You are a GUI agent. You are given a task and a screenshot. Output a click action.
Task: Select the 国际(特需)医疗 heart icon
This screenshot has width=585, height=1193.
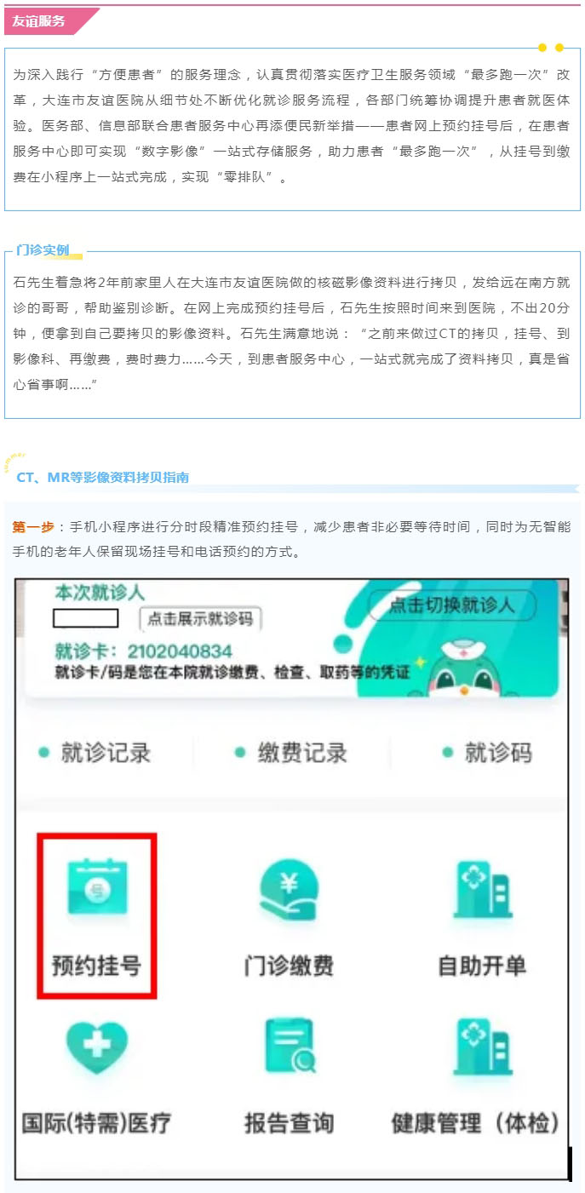pyautogui.click(x=96, y=1046)
